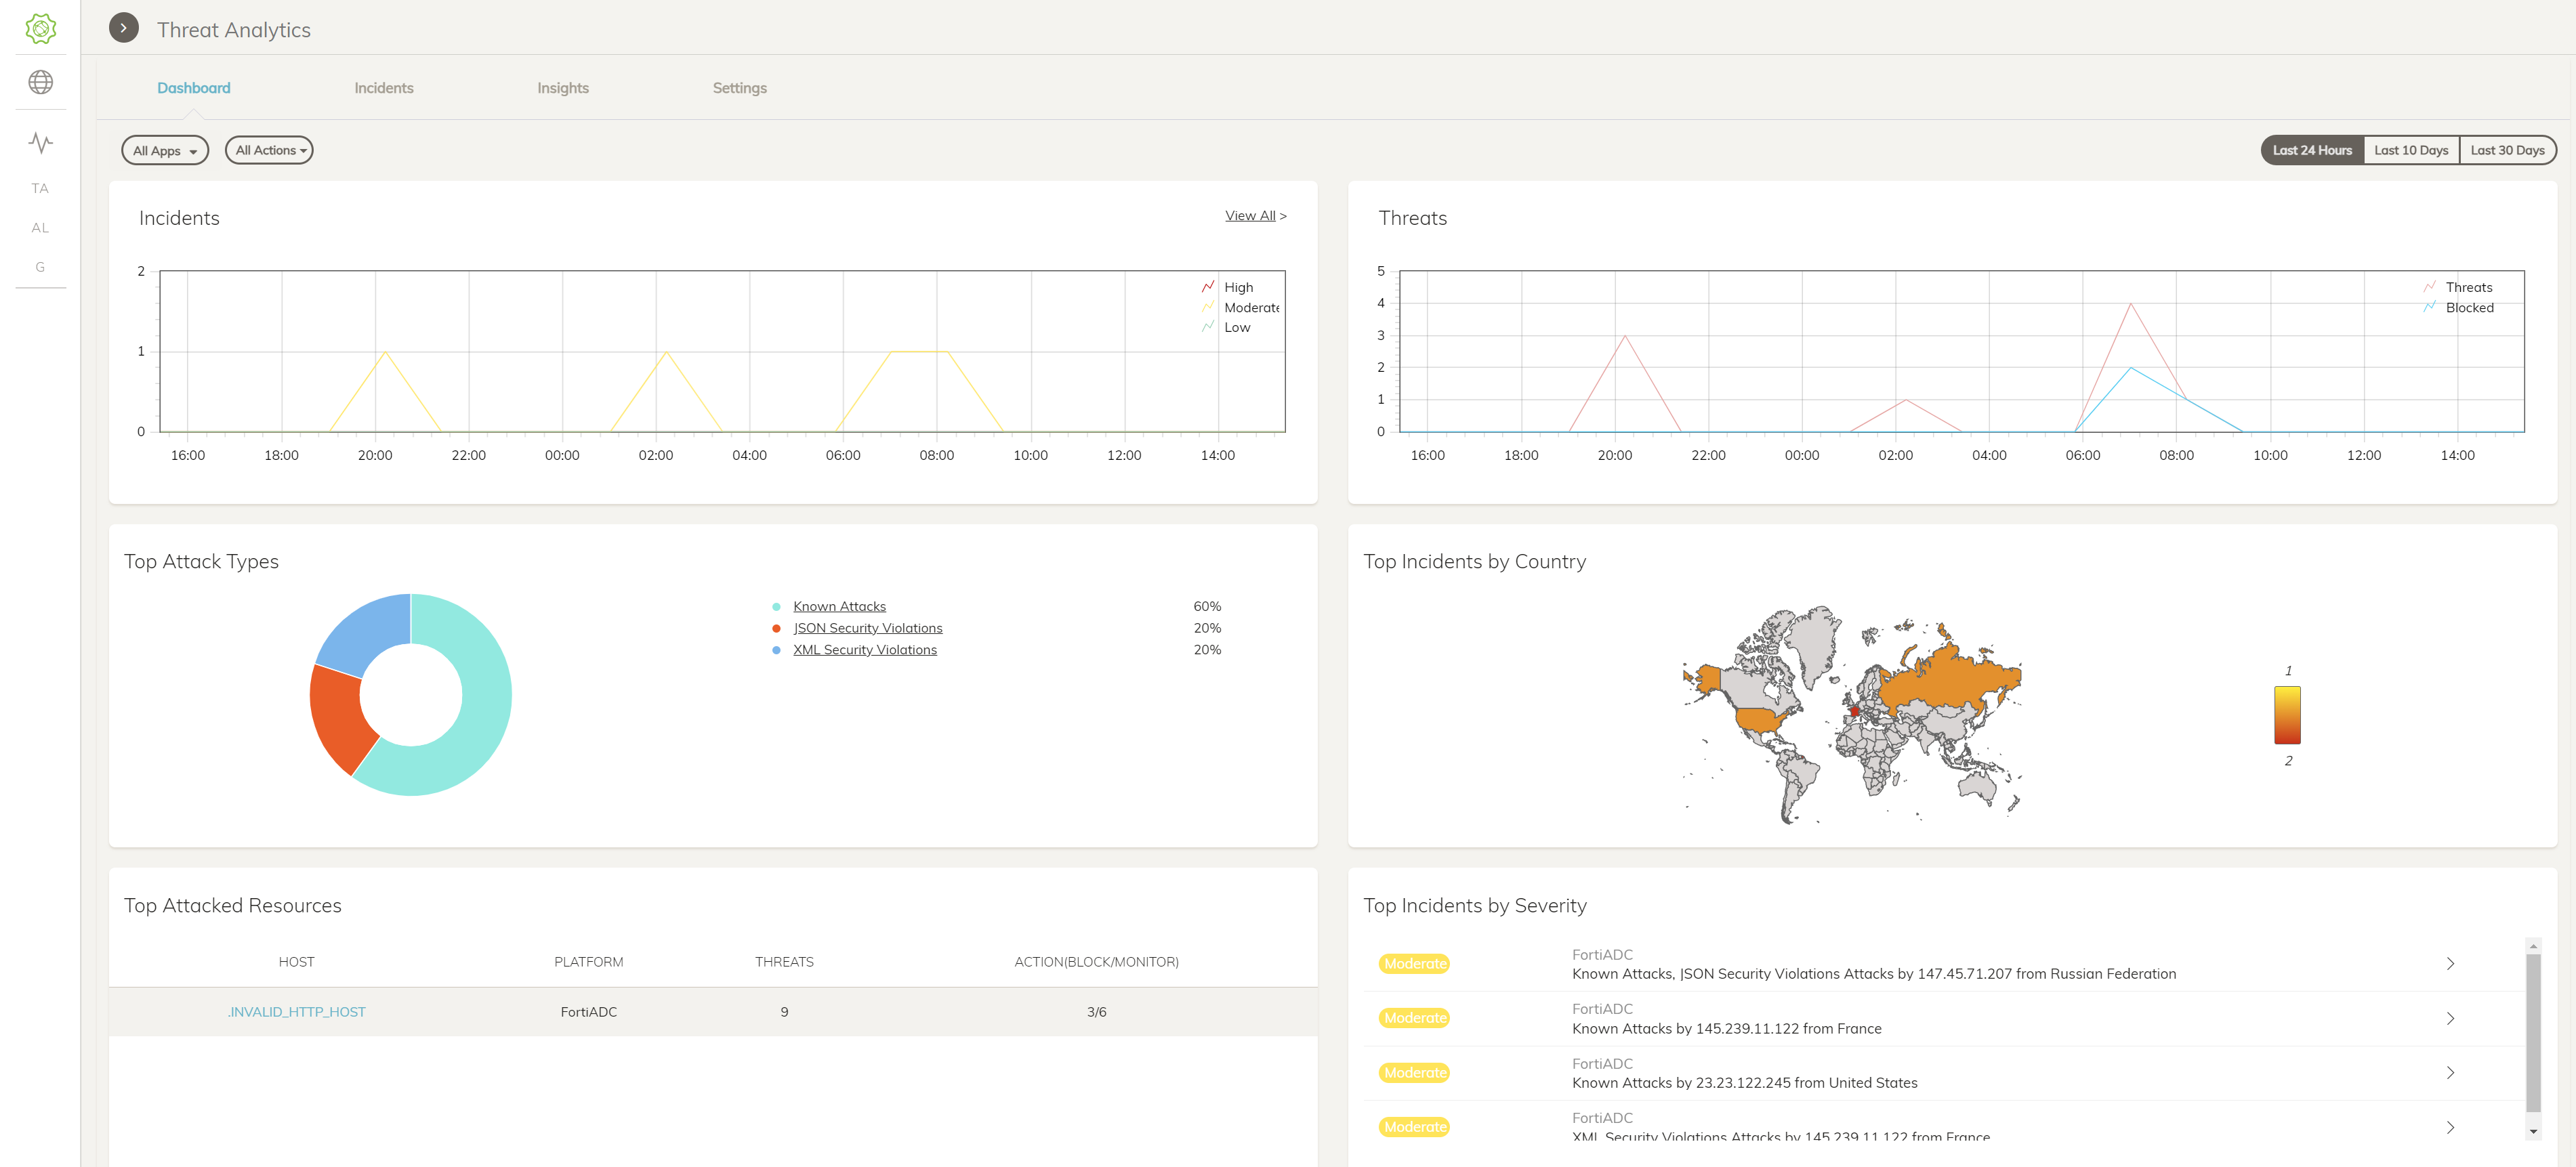The height and width of the screenshot is (1167, 2576).
Task: Toggle the High legend series
Action: click(1227, 287)
